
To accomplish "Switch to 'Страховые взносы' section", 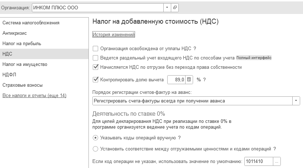I will (x=23, y=85).
